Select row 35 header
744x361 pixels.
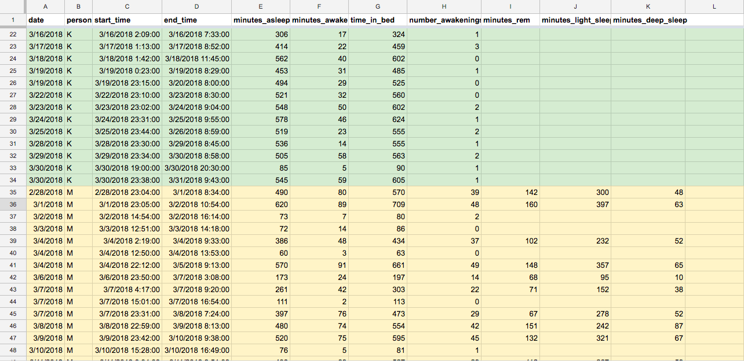click(13, 192)
